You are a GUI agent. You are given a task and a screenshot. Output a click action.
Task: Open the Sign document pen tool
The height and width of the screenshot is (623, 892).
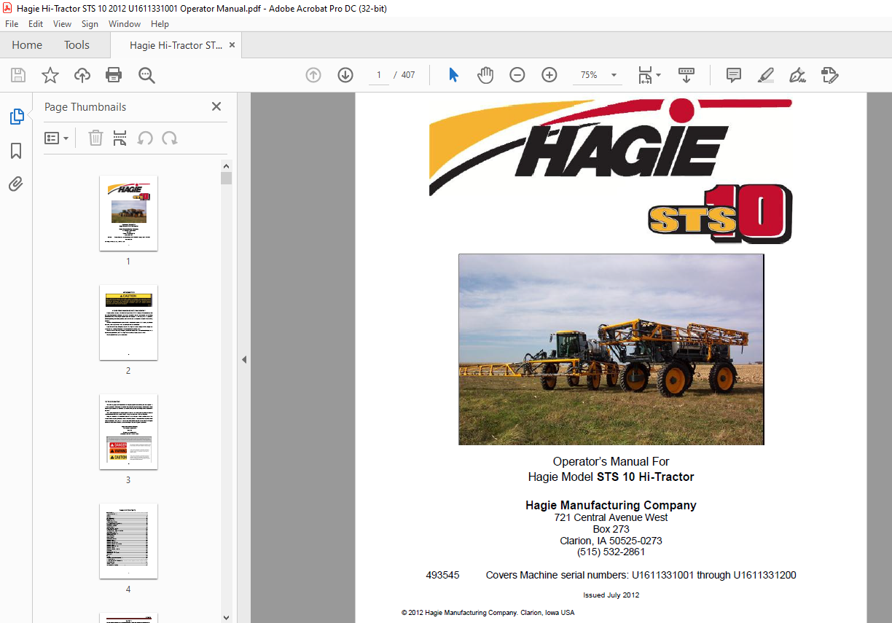(797, 75)
